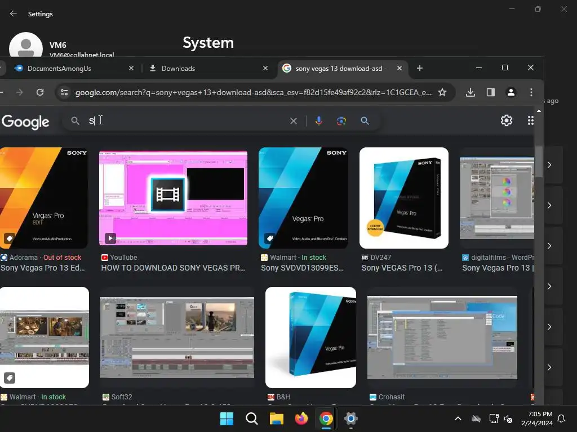
Task: Open notification center bell
Action: tap(562, 418)
